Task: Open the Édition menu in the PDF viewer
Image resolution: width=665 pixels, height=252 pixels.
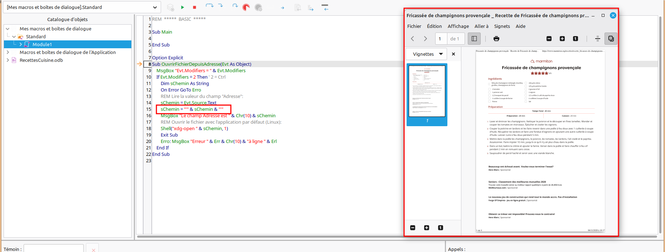Action: [434, 26]
